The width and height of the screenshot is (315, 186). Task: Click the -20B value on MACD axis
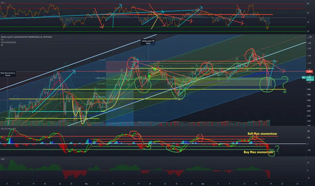pyautogui.click(x=309, y=150)
